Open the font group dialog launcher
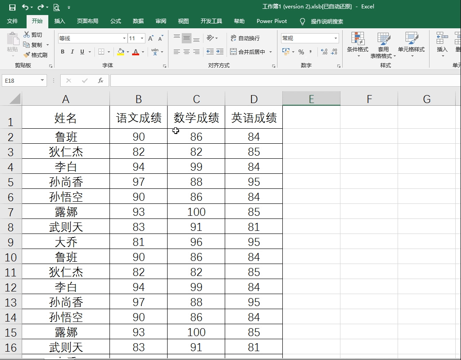Image resolution: width=461 pixels, height=360 pixels. point(164,66)
